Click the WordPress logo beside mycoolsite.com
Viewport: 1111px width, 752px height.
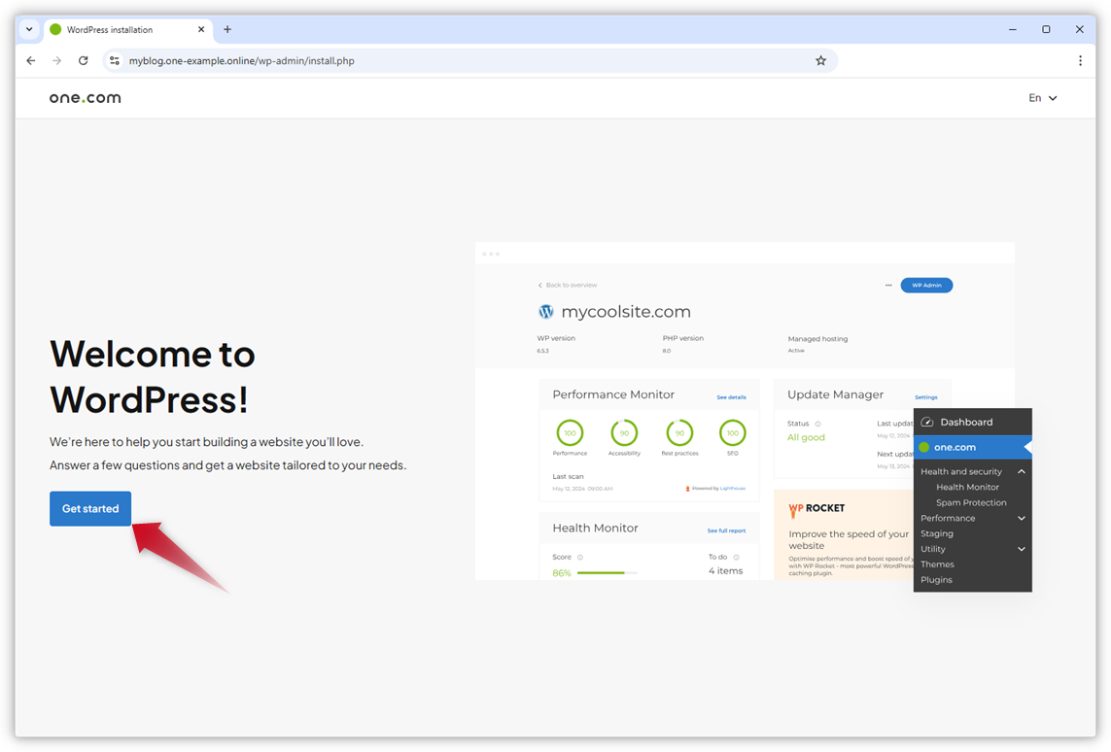click(545, 311)
